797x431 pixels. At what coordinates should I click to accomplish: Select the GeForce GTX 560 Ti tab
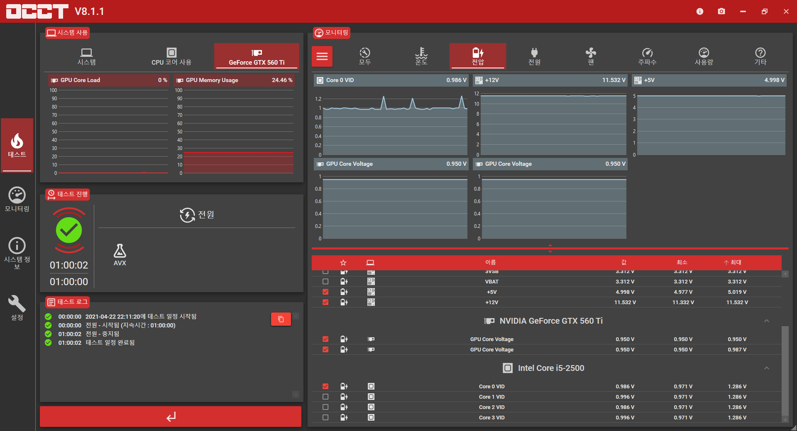[x=257, y=56]
